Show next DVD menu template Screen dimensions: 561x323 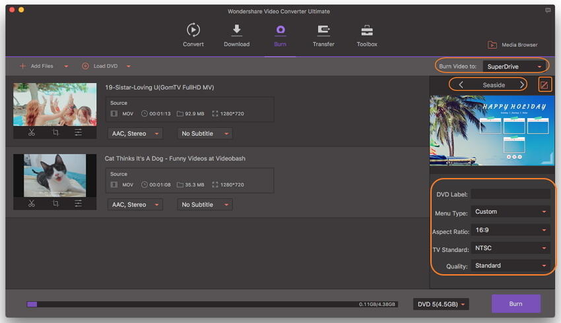522,84
